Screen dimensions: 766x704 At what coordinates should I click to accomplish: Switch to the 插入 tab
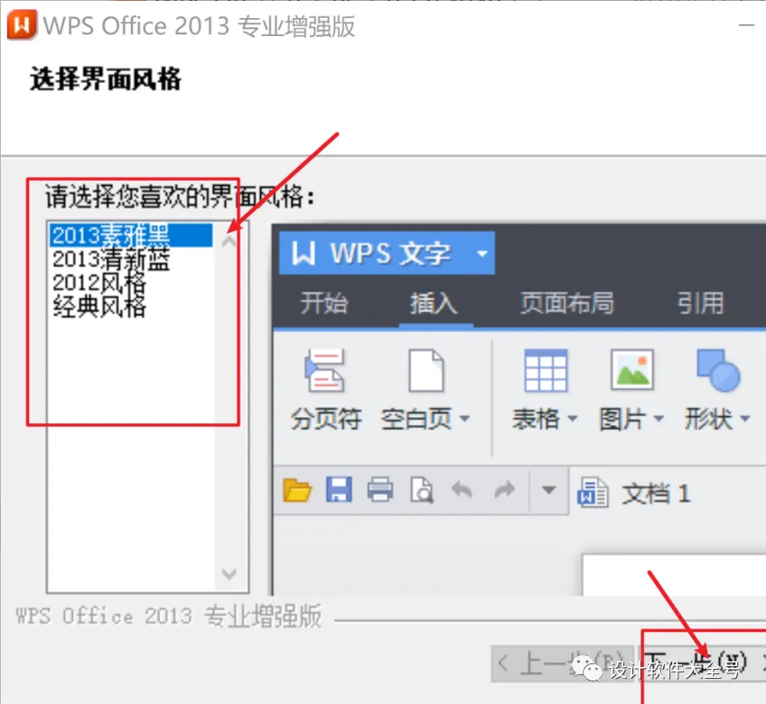(434, 302)
